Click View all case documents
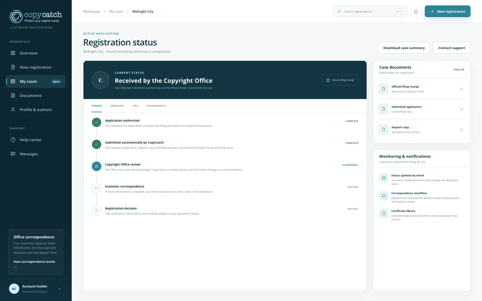 (x=459, y=70)
